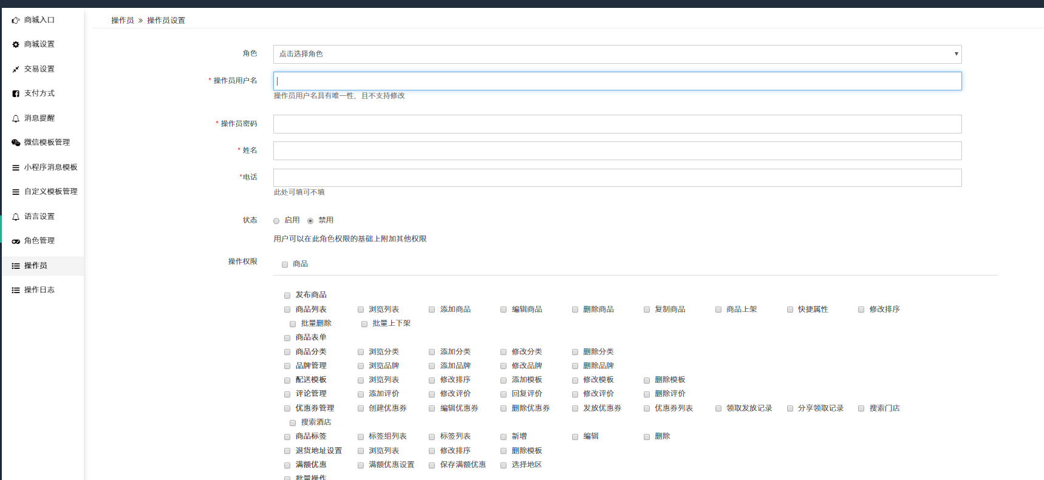Enable the 领取发放记录 checkbox
The image size is (1044, 480).
point(718,409)
